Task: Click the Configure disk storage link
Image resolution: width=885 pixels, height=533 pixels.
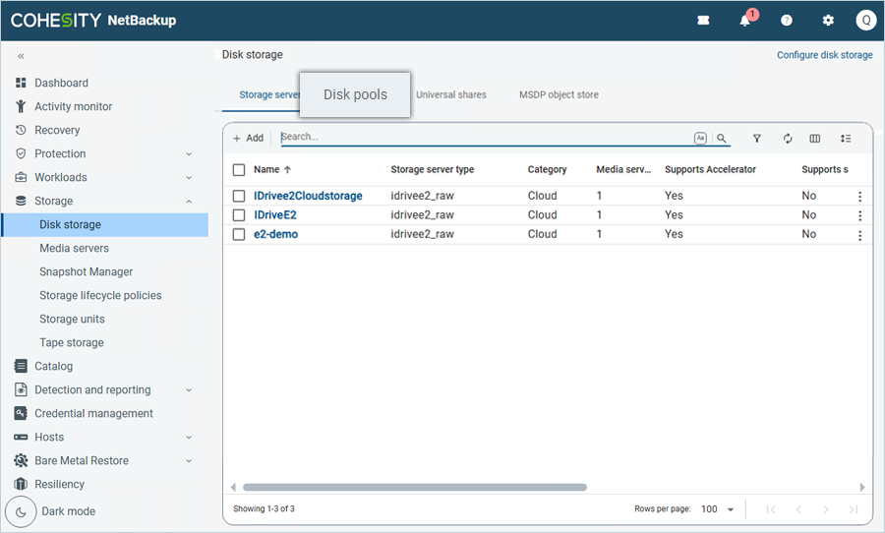Action: [x=824, y=55]
